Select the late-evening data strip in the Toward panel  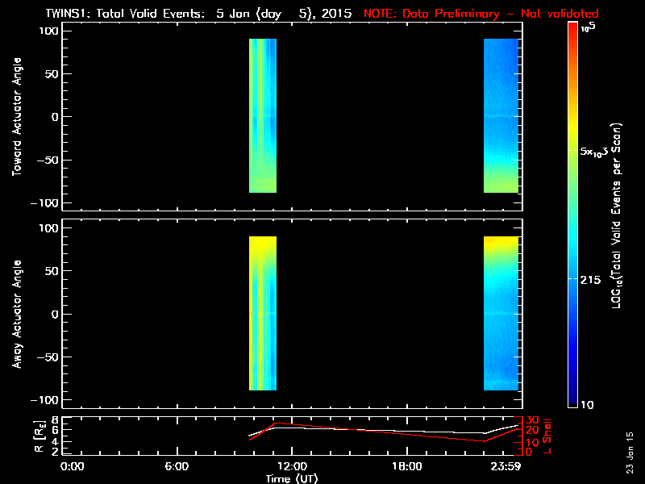(x=501, y=115)
